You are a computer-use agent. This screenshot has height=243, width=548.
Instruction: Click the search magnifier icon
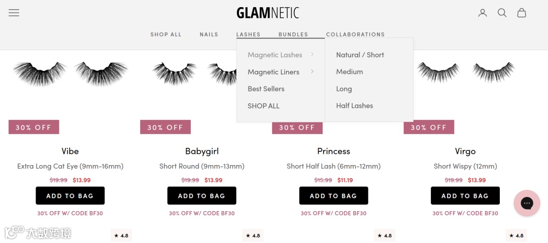[502, 13]
